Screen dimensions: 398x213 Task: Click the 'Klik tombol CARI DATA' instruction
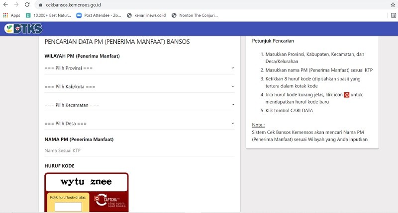[x=289, y=111]
